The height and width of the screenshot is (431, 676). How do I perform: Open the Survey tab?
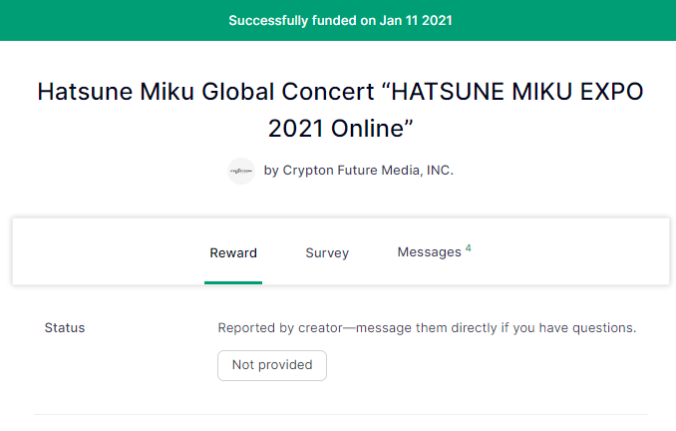(327, 253)
